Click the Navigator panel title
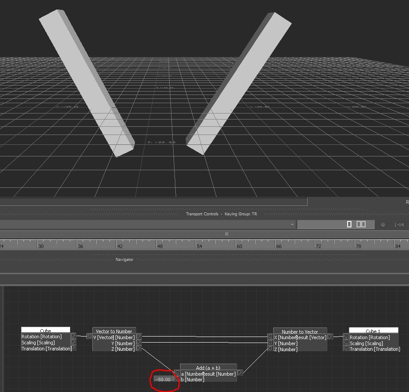Screen dimensions: 409x392 [125, 260]
